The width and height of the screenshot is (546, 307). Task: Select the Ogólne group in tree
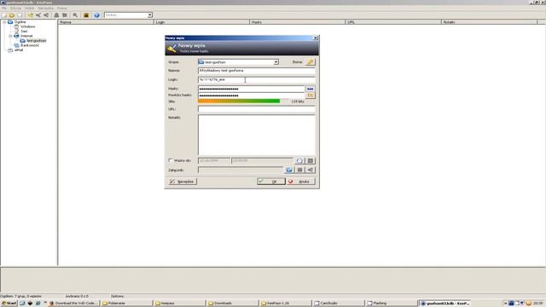pyautogui.click(x=20, y=22)
